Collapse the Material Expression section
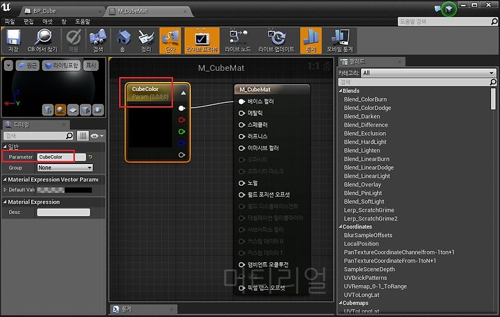Image resolution: width=500 pixels, height=317 pixels. 5,202
